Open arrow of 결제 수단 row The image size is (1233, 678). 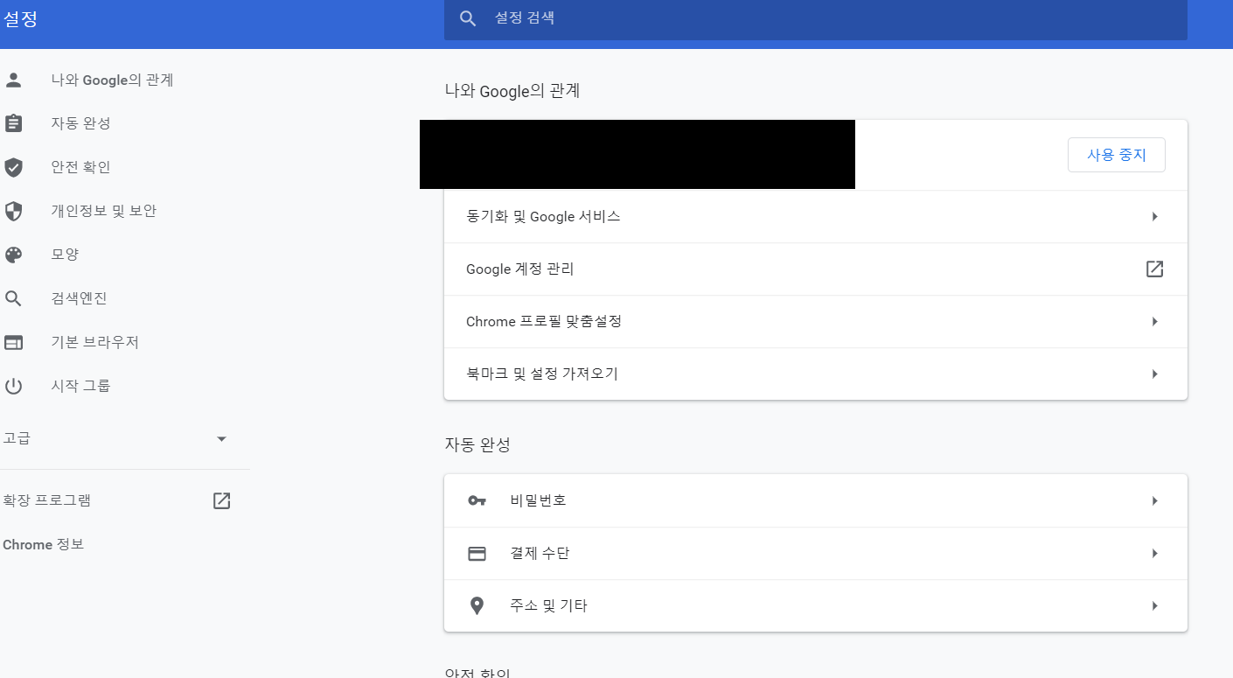click(1154, 553)
